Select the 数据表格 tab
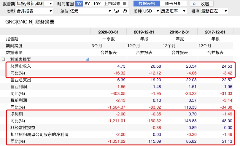The height and width of the screenshot is (146, 240). tap(147, 4)
